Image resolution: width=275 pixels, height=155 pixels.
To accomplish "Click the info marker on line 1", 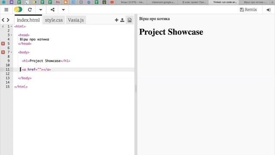I will point(3,26).
